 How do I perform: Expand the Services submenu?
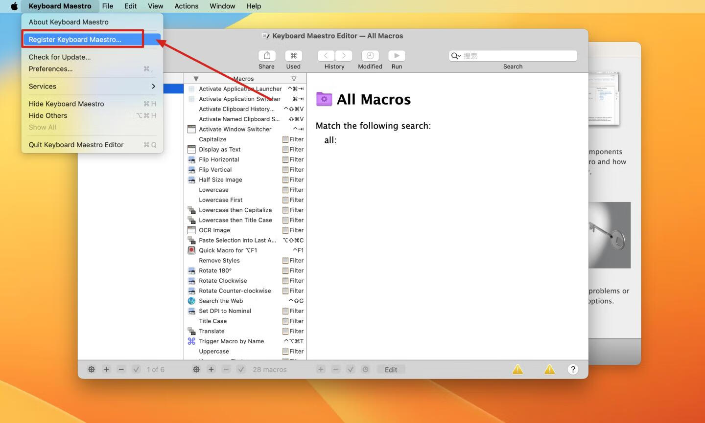pyautogui.click(x=92, y=87)
